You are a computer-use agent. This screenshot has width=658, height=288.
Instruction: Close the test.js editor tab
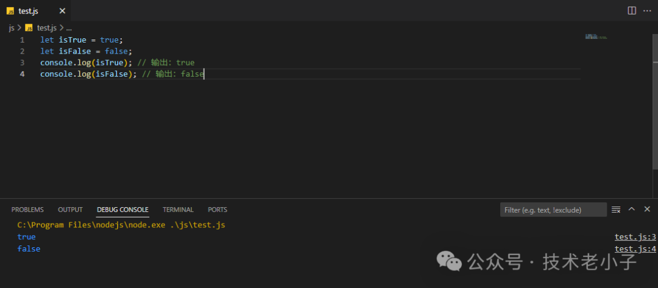[x=62, y=11]
